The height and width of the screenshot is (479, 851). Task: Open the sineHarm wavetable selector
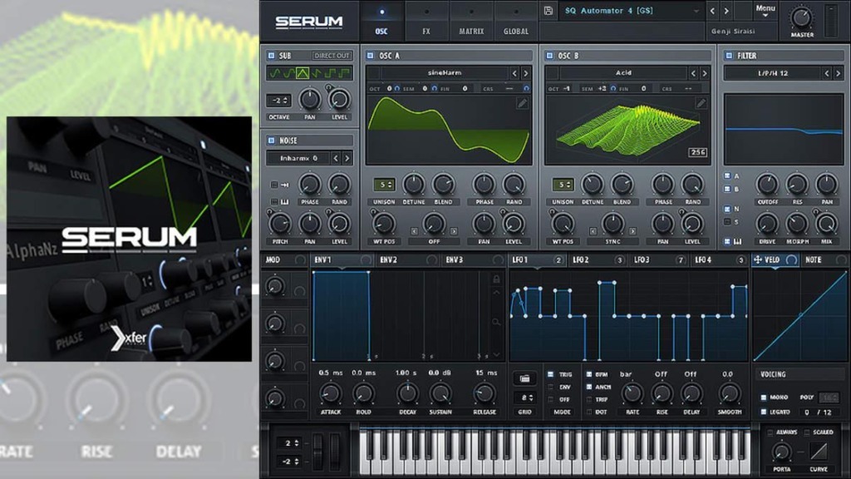pyautogui.click(x=445, y=73)
